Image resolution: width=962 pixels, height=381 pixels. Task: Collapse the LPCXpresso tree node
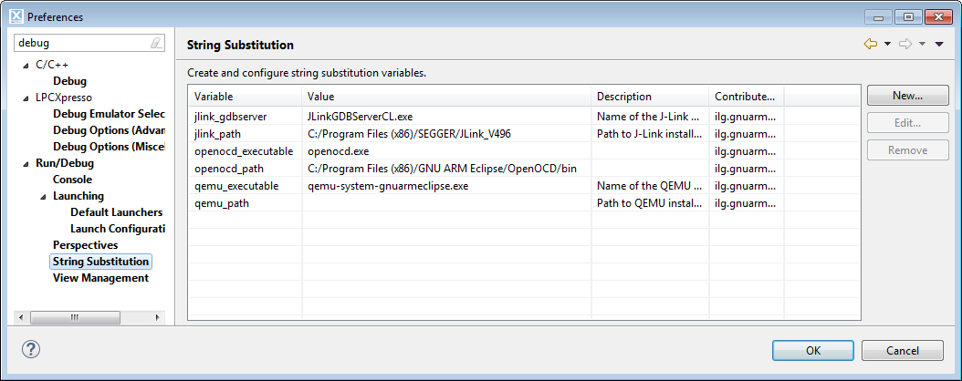pyautogui.click(x=26, y=98)
